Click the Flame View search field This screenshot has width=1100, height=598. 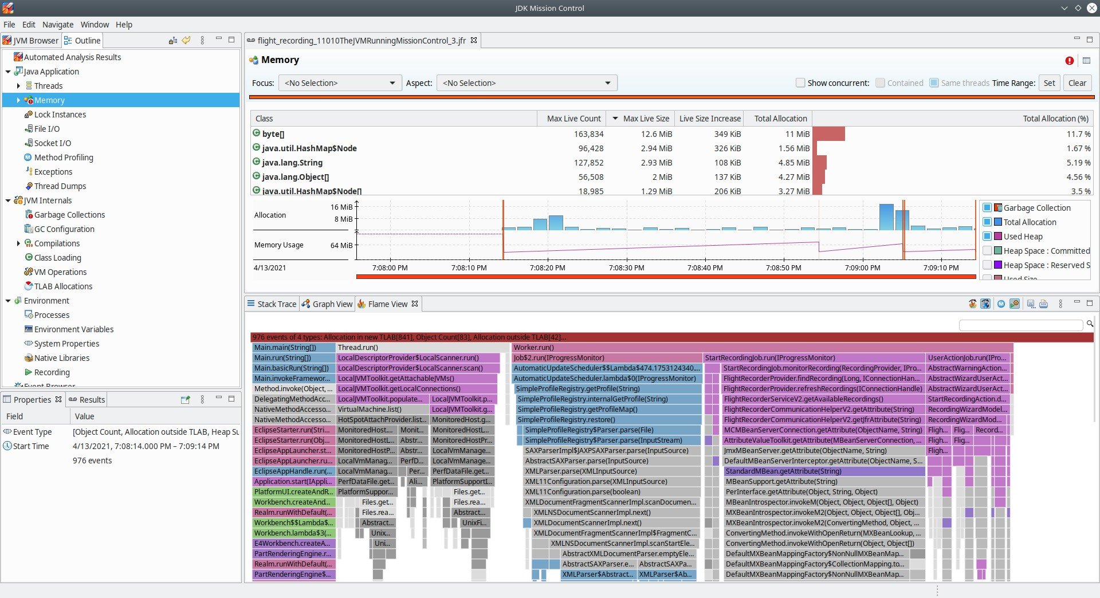(x=1022, y=325)
